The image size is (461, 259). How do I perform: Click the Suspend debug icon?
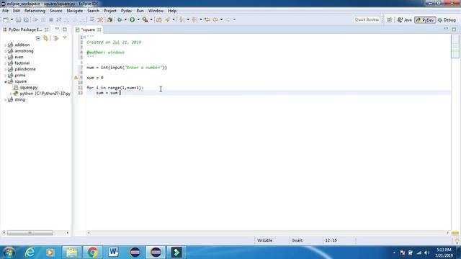[x=43, y=19]
